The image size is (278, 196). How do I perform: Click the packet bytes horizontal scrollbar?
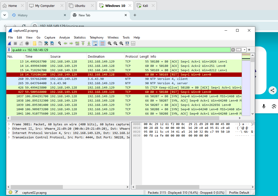[x=168, y=187]
